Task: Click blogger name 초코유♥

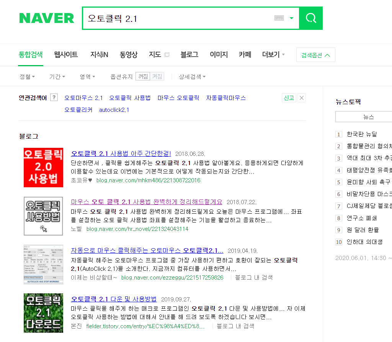Action: (x=82, y=180)
